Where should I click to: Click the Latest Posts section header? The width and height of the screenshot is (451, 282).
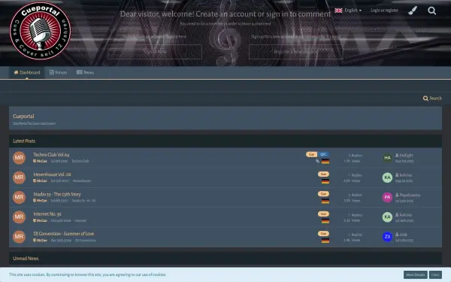pyautogui.click(x=24, y=141)
